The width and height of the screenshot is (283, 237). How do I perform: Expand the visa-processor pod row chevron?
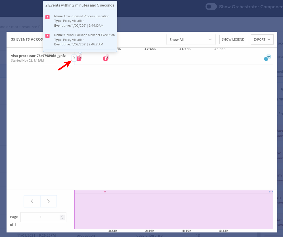click(x=74, y=58)
